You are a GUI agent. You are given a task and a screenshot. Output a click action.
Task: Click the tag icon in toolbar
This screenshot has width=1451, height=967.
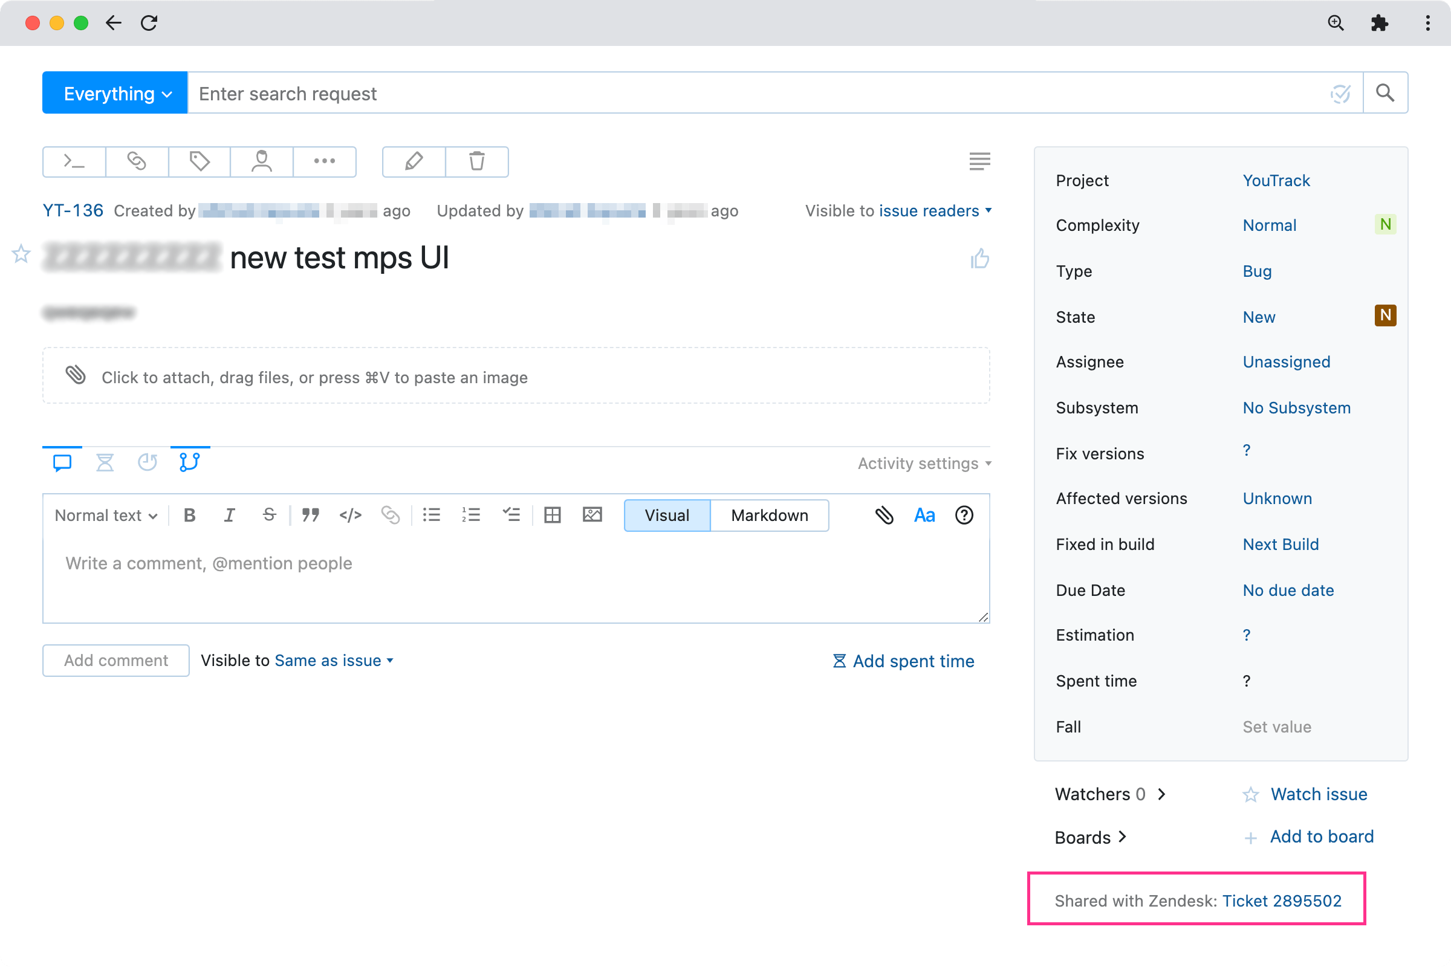coord(200,161)
